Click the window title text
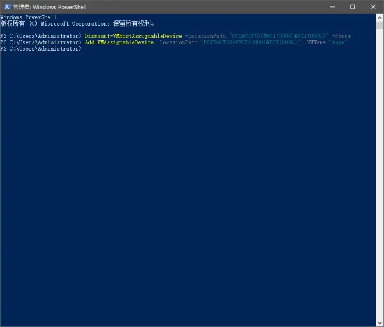This screenshot has height=327, width=384. (x=49, y=7)
